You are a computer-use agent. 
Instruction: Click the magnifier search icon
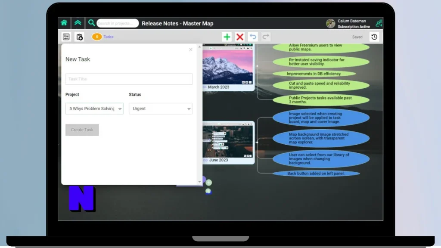pos(91,23)
